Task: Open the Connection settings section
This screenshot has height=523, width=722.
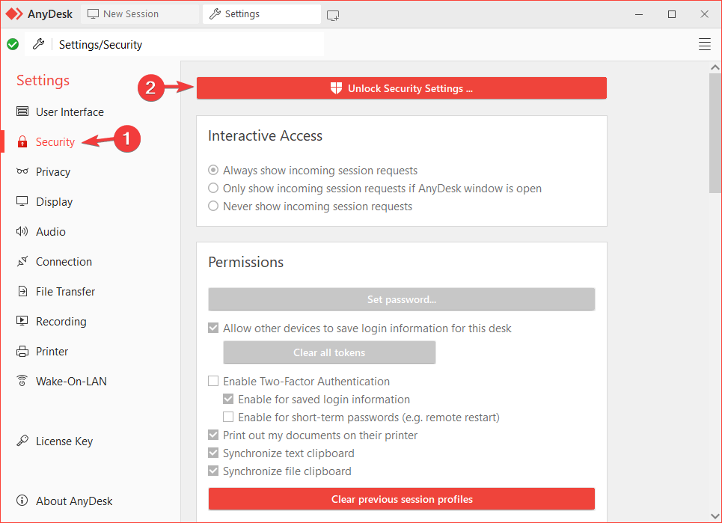Action: pyautogui.click(x=64, y=261)
